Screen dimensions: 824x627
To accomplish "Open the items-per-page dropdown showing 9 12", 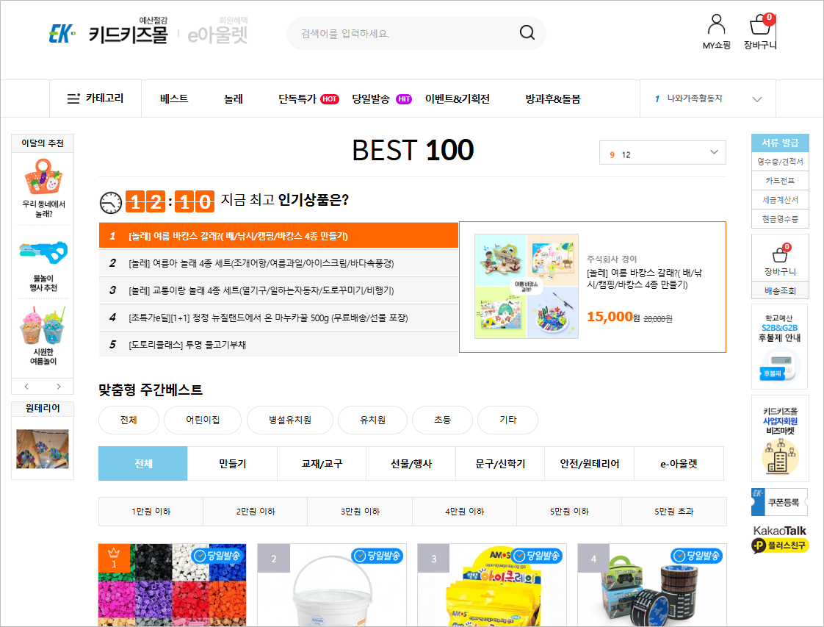I will click(662, 152).
